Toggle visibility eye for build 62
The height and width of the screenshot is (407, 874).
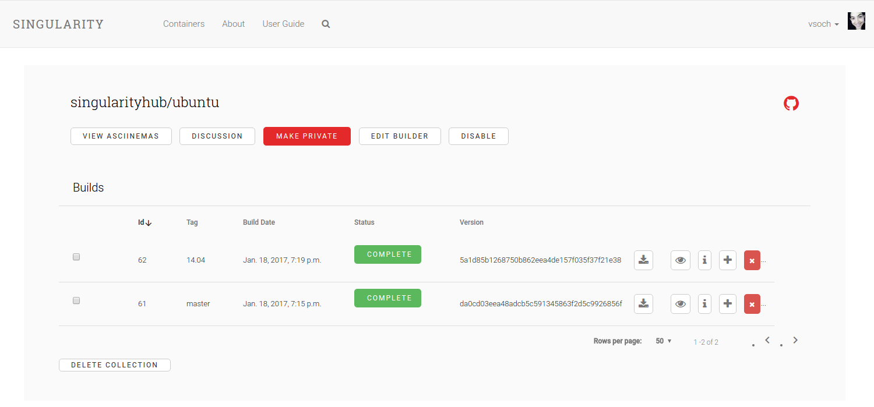point(681,260)
